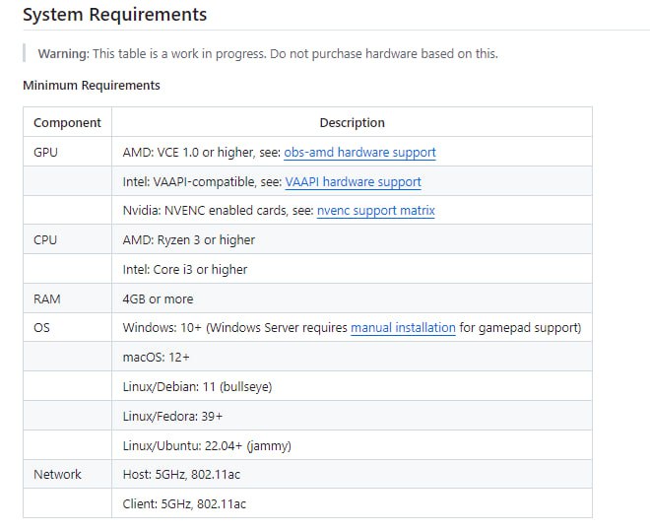Click the Linux/Fedora 39+ cell

(172, 417)
